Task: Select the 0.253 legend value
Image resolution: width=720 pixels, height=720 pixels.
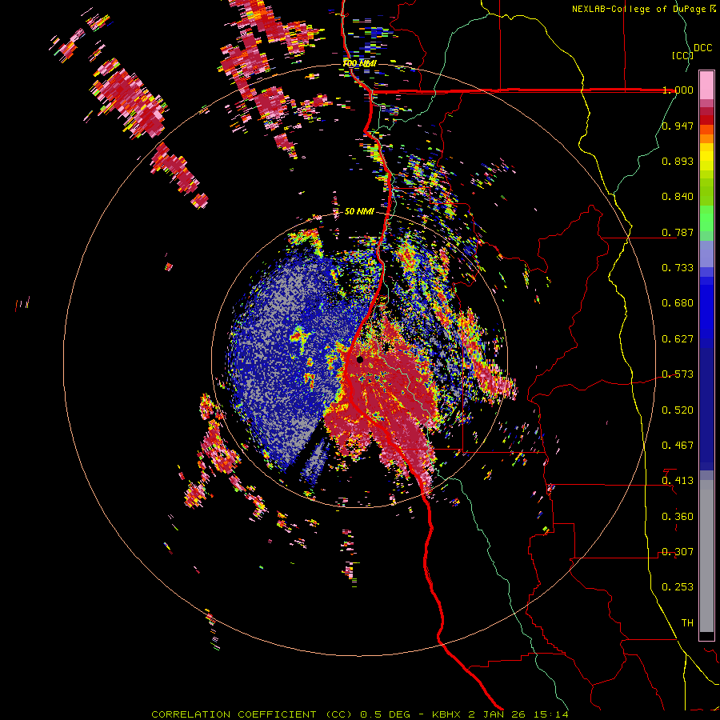Action: [x=678, y=587]
